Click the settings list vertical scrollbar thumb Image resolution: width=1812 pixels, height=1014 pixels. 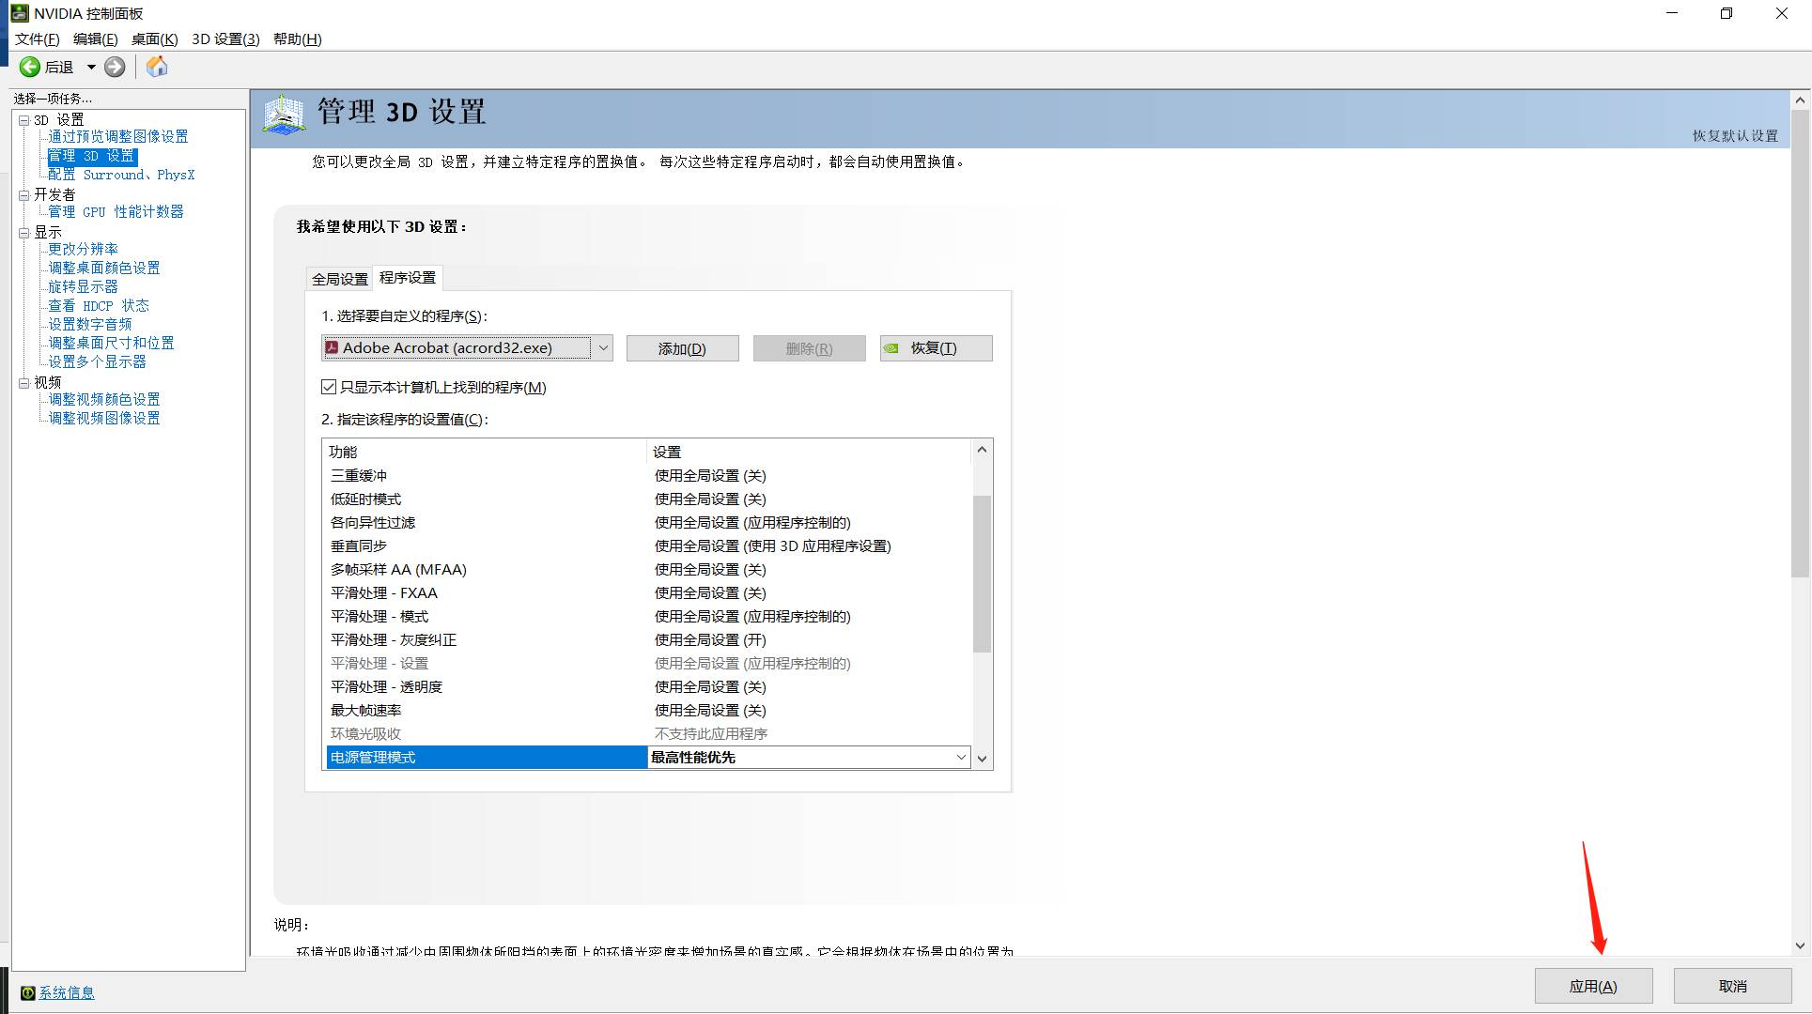click(982, 573)
